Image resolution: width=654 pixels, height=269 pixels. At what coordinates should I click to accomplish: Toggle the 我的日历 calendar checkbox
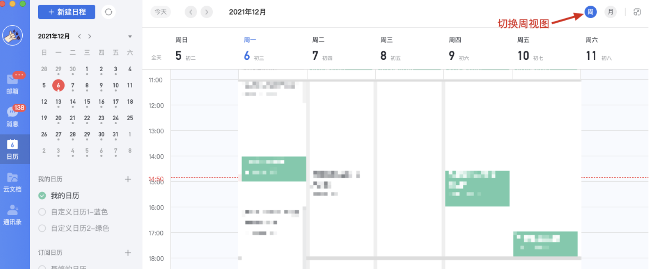click(x=42, y=195)
